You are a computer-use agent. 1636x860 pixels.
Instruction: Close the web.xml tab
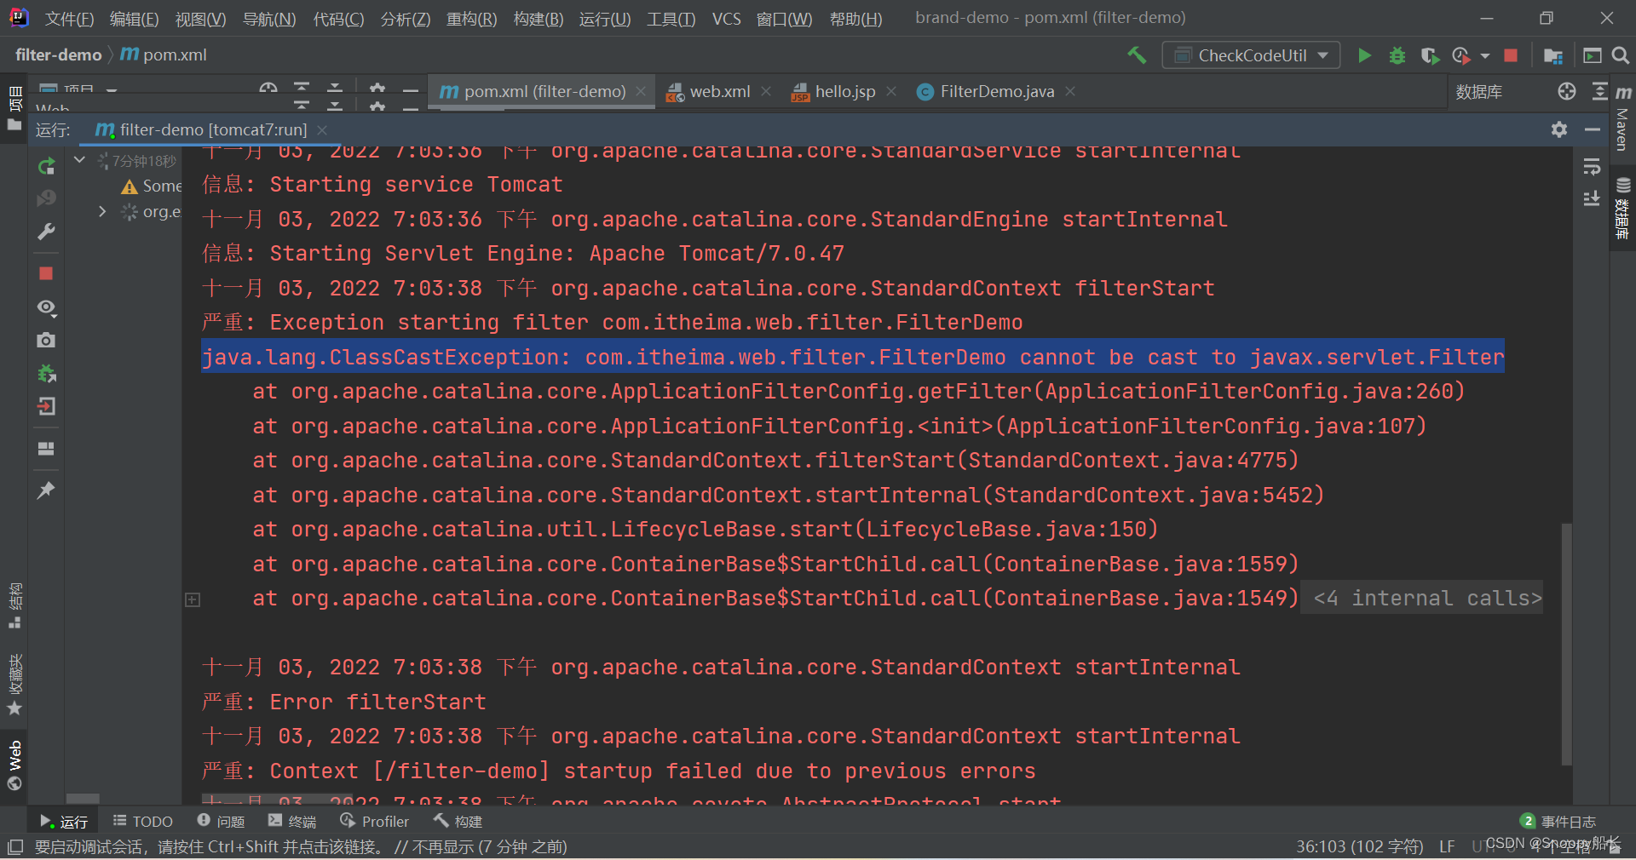(x=766, y=91)
